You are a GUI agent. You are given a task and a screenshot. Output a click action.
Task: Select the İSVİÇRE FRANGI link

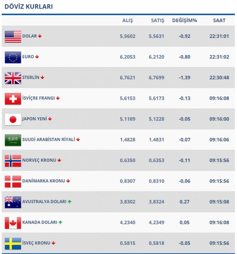click(38, 98)
